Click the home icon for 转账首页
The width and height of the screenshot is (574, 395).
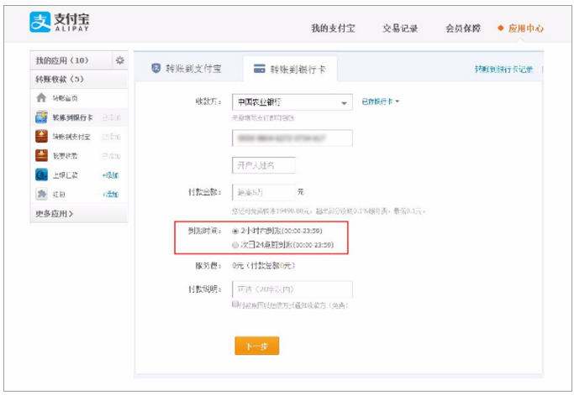(41, 98)
